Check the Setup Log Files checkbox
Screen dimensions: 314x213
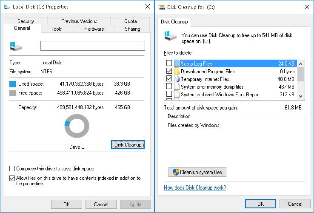[169, 63]
